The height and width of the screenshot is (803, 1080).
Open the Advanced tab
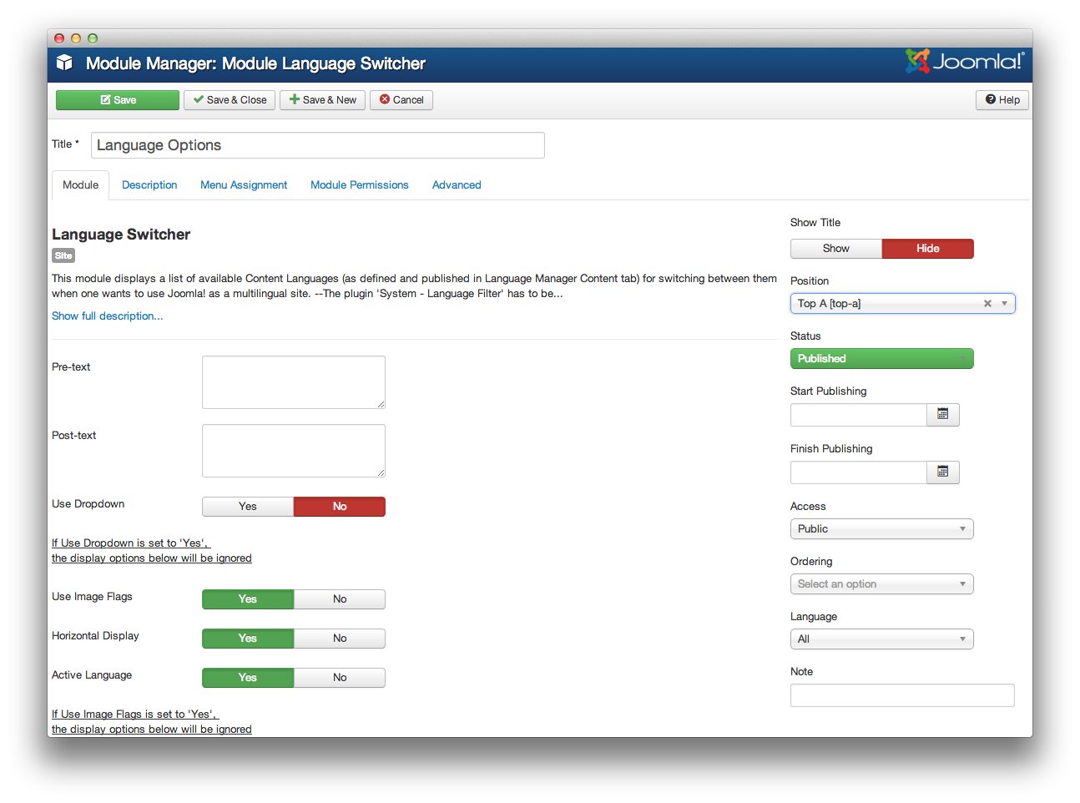pyautogui.click(x=457, y=185)
